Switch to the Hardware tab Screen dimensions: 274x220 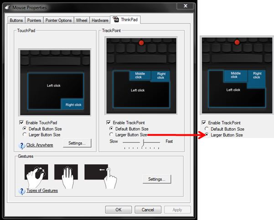[x=99, y=20]
